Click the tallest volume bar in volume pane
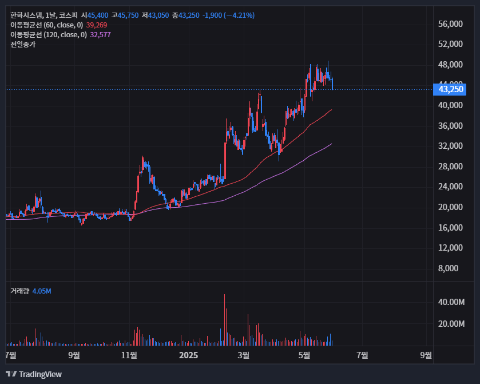 pos(224,320)
